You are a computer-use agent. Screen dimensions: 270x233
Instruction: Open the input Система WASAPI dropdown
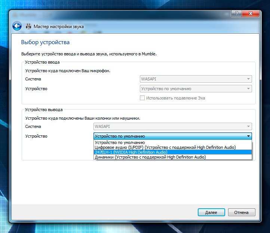pyautogui.click(x=196, y=79)
